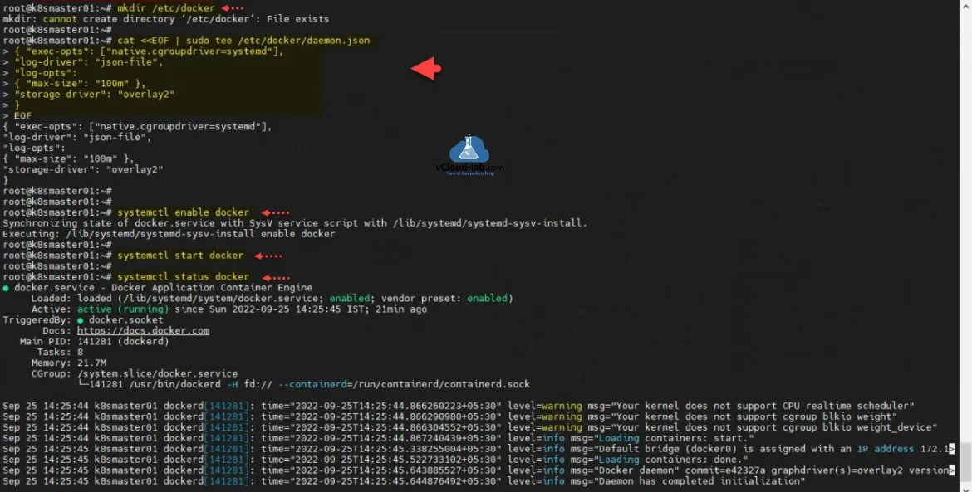Click the "cannot create directory" error line
The height and width of the screenshot is (492, 972).
pyautogui.click(x=165, y=19)
